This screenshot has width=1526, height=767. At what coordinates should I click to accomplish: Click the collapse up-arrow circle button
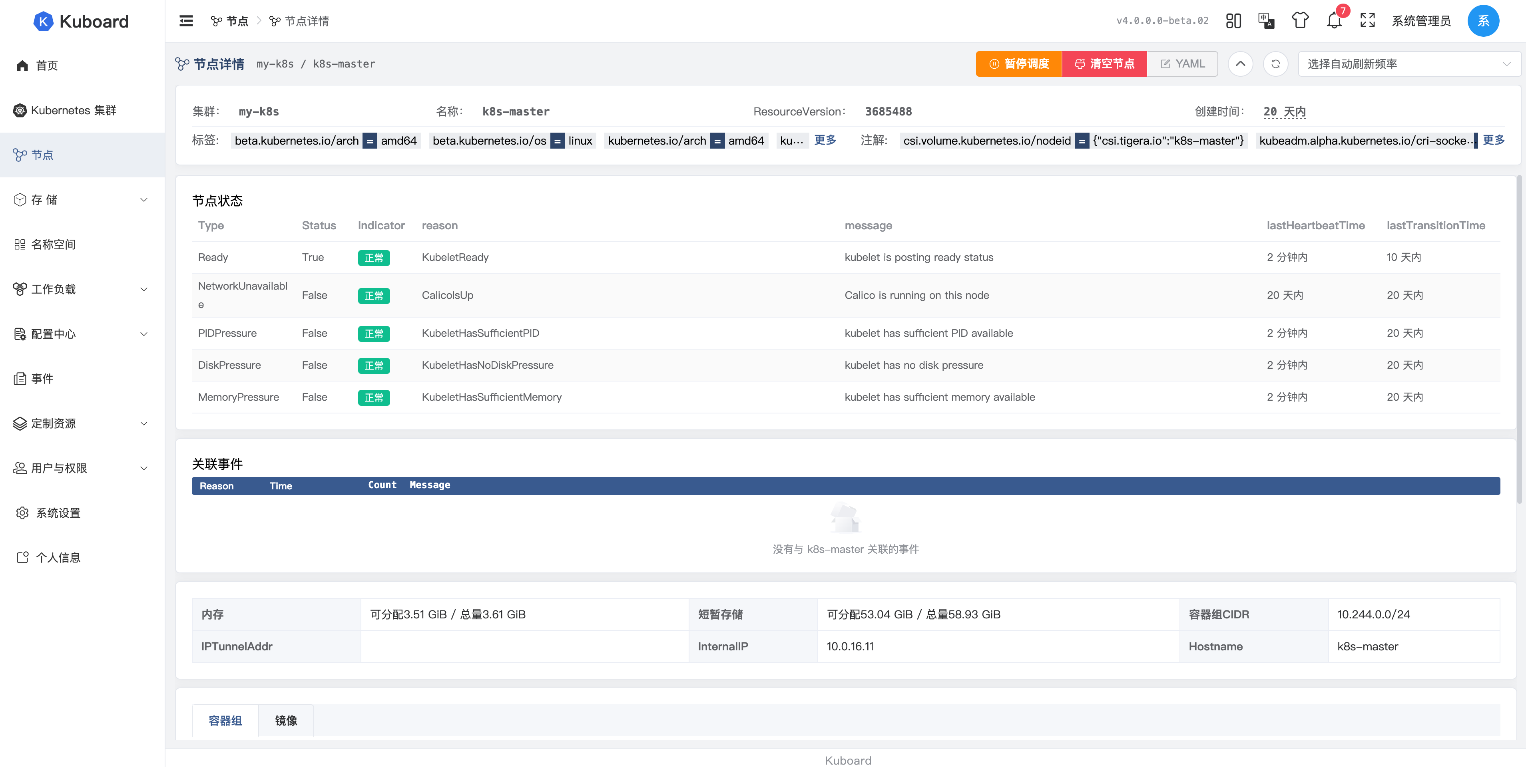click(1241, 64)
